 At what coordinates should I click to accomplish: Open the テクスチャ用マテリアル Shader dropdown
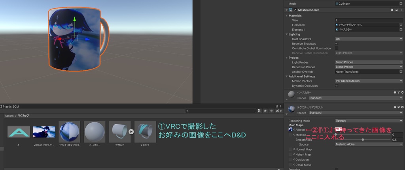coord(356,113)
